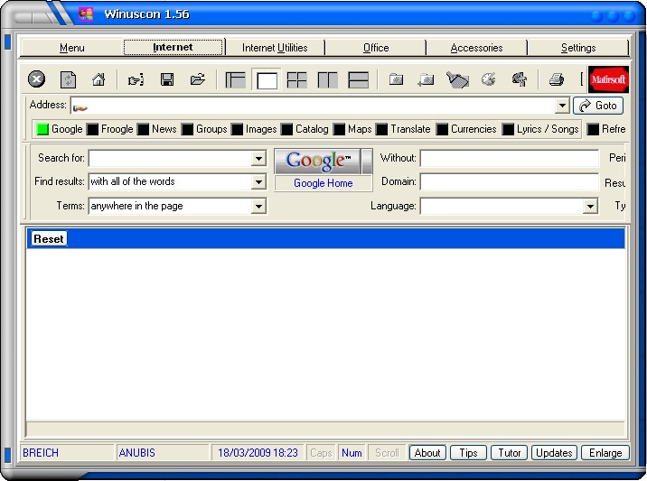This screenshot has width=647, height=481.
Task: Click the Refresh page icon
Action: [x=68, y=79]
